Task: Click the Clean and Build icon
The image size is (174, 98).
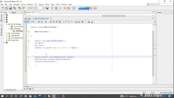Action: tap(56, 8)
